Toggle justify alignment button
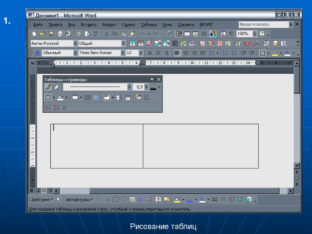 (x=202, y=53)
